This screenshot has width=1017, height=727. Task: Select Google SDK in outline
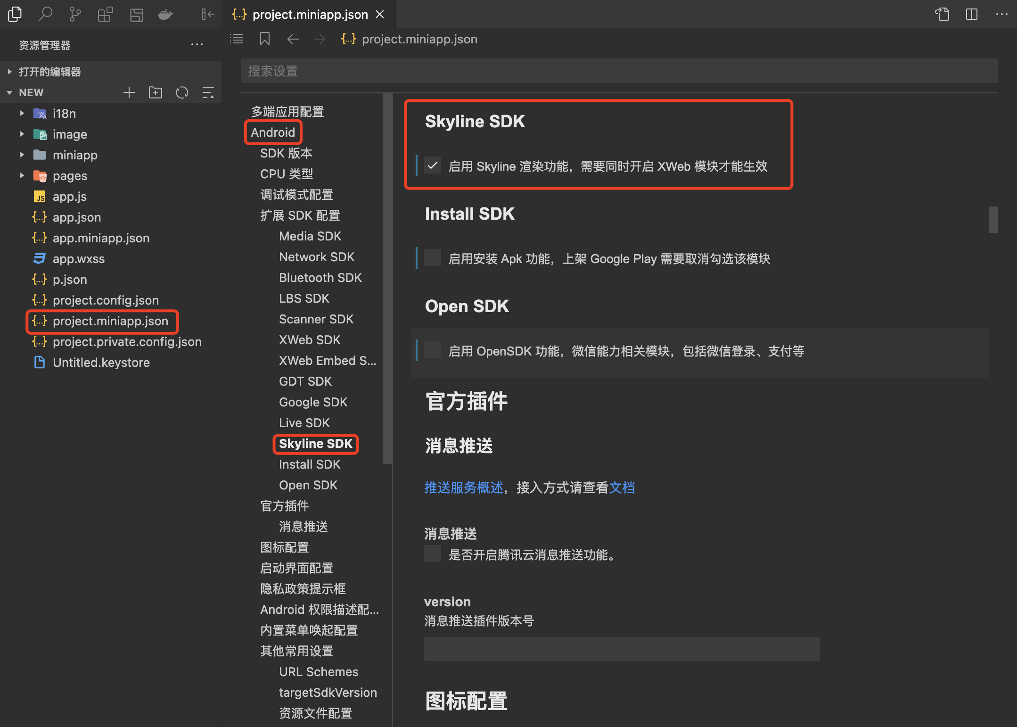pyautogui.click(x=313, y=402)
